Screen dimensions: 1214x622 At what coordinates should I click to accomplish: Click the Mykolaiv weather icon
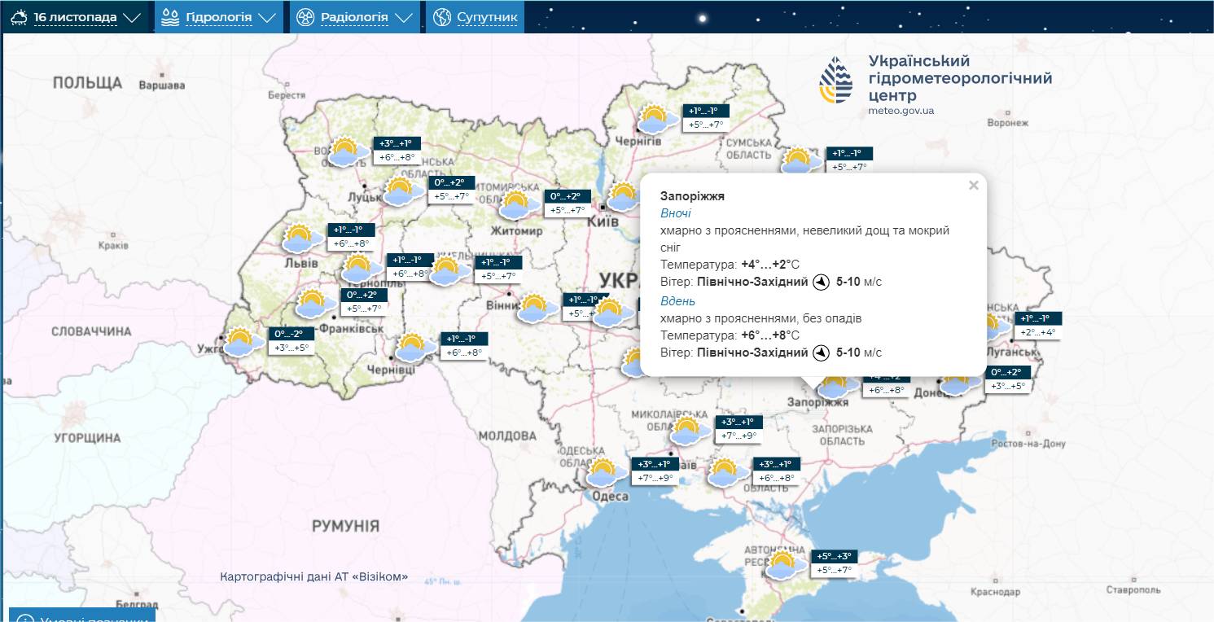(x=688, y=431)
